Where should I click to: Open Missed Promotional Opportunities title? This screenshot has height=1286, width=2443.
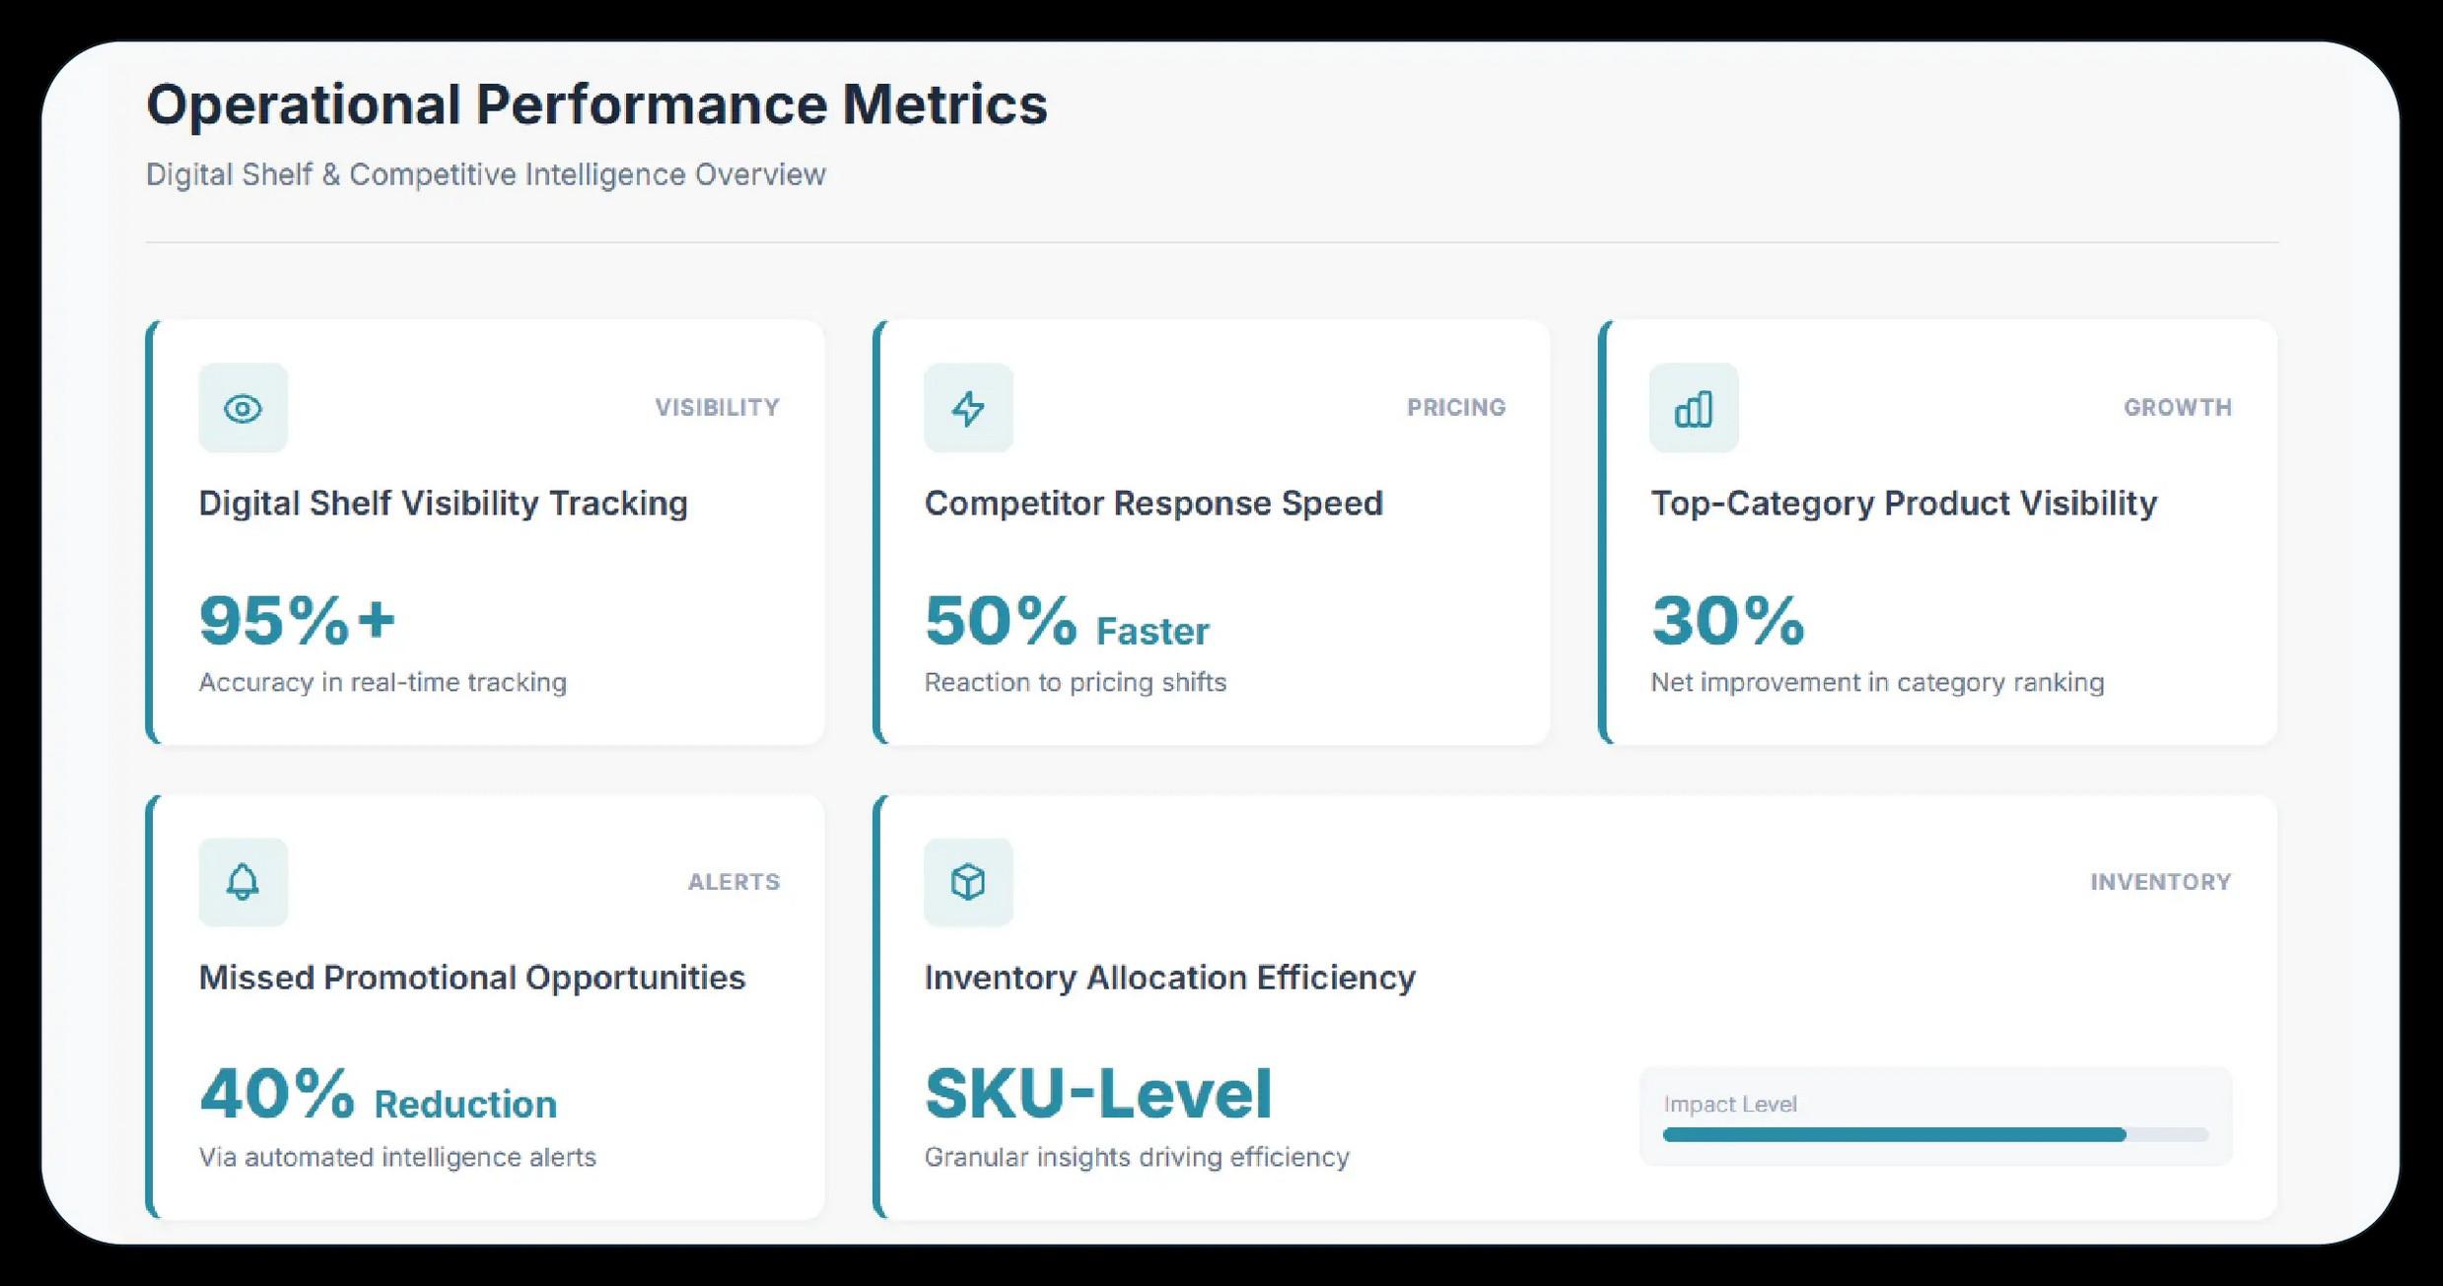(x=471, y=978)
